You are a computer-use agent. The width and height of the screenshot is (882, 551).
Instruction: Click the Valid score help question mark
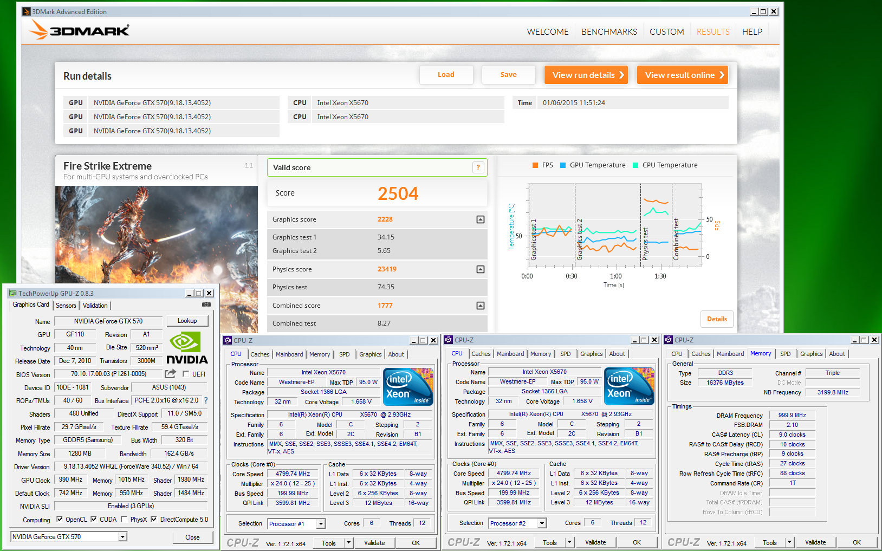(x=478, y=167)
